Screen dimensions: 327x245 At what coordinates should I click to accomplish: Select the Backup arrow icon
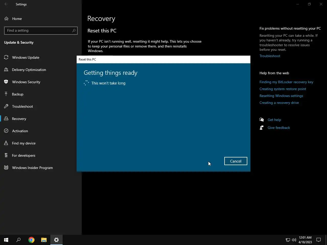pos(6,94)
